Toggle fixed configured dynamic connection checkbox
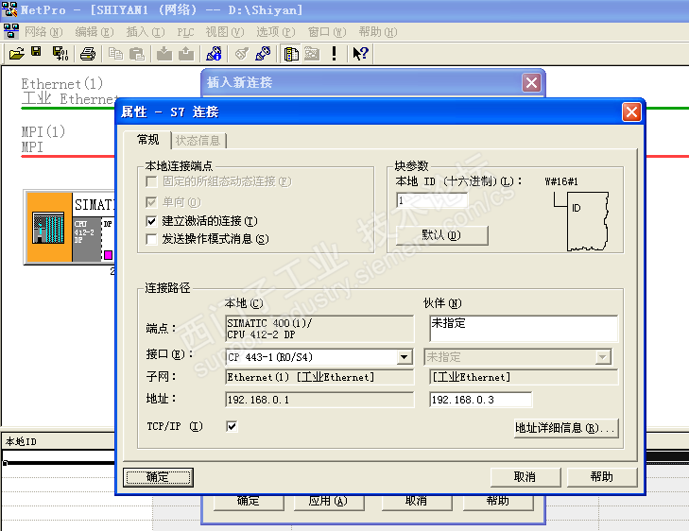The height and width of the screenshot is (531, 689). pos(151,181)
